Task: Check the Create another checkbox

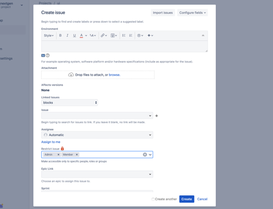Action: [x=153, y=199]
